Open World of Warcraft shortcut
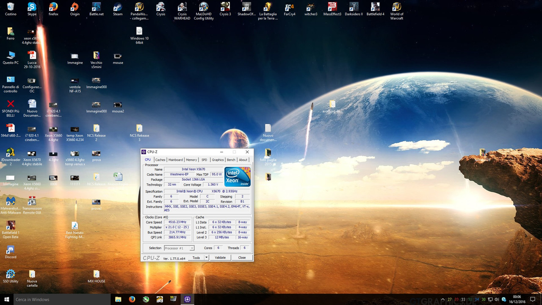The image size is (542, 305). (x=397, y=11)
